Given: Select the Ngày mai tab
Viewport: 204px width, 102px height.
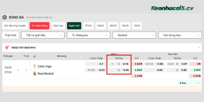Looking at the screenshot, I should point(74,26).
